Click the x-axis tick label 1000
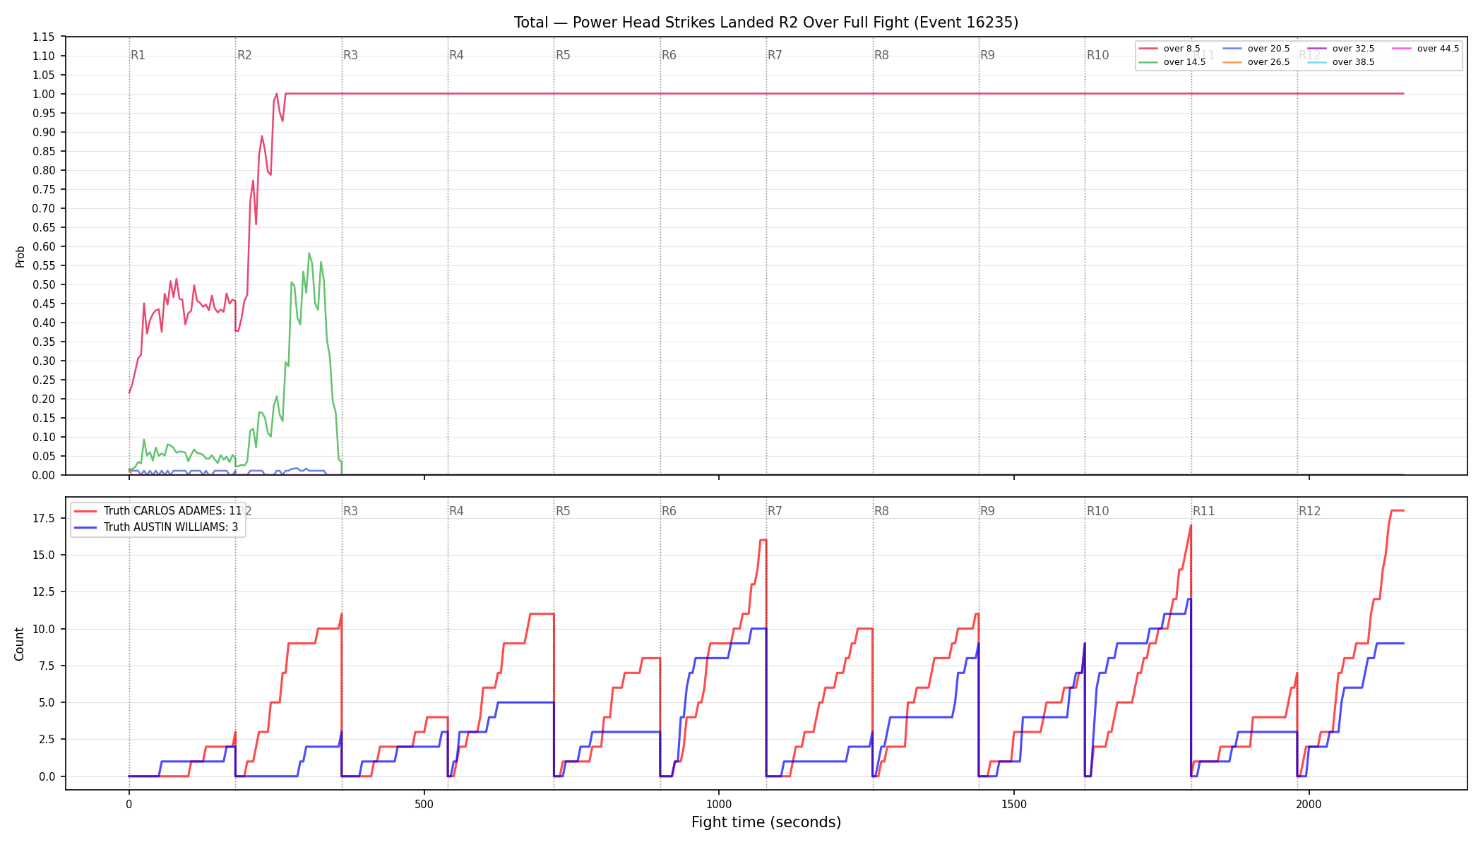 click(719, 803)
